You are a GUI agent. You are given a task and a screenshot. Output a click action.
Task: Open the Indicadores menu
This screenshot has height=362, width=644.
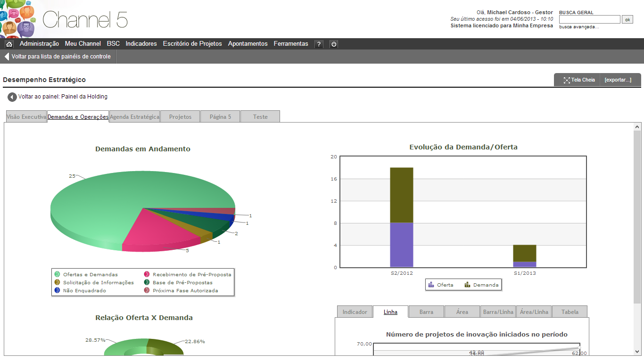point(141,44)
